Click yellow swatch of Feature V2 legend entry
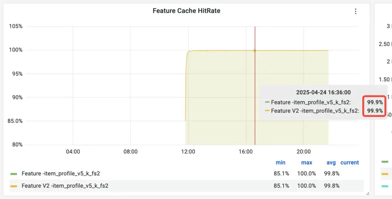Image resolution: width=392 pixels, height=199 pixels. pos(14,186)
